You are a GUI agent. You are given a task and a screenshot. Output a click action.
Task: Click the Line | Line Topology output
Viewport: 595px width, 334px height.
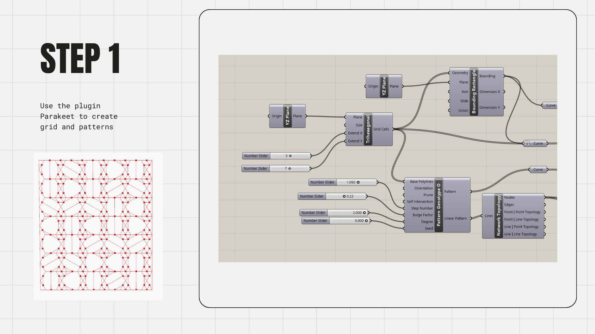[x=520, y=234]
